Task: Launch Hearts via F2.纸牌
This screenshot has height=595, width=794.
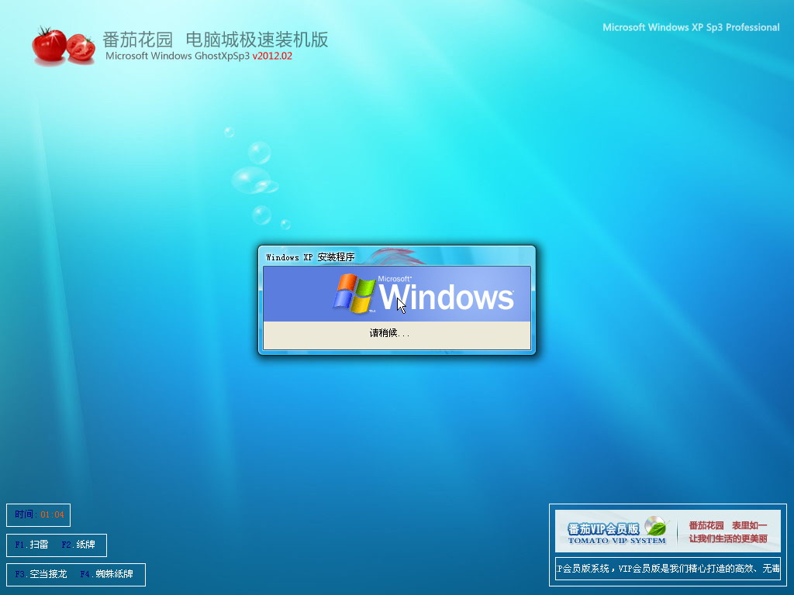Action: coord(78,545)
